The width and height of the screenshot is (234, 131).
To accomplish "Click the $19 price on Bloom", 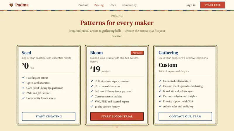I will pos(95,69).
